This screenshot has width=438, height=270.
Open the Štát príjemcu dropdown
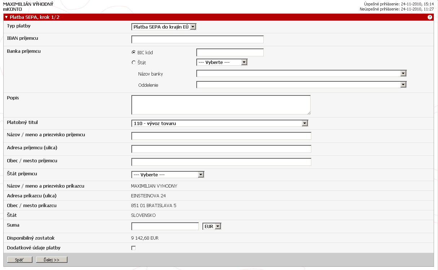coord(168,175)
